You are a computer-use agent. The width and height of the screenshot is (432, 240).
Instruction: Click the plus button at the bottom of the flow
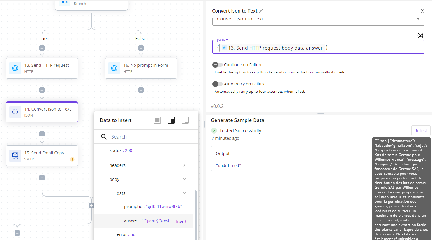point(17,233)
